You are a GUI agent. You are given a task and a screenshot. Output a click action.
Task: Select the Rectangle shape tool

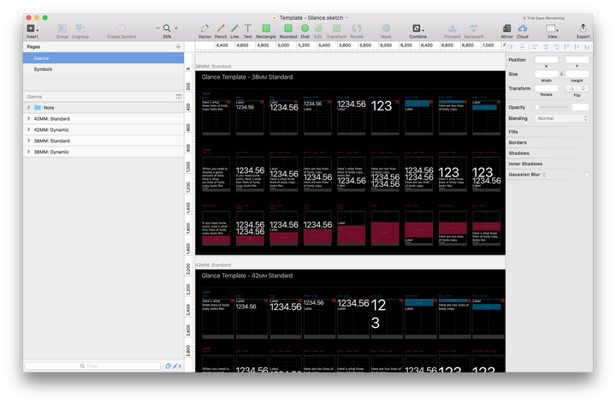pos(266,28)
